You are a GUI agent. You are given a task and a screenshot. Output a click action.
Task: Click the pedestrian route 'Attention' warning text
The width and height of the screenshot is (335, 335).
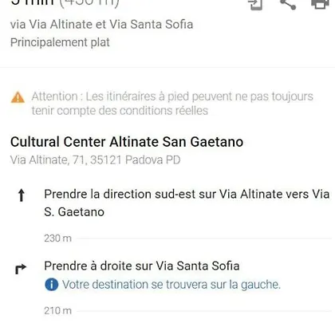pyautogui.click(x=172, y=104)
